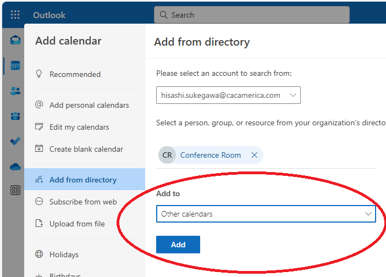This screenshot has width=386, height=277.
Task: Open People from the left rail
Action: pos(15,91)
